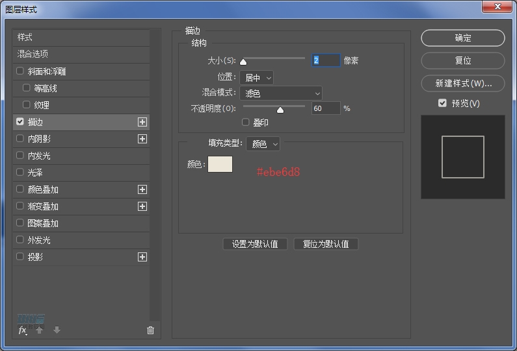This screenshot has width=517, height=351.
Task: Toggle the 叠印 checkbox
Action: 246,122
